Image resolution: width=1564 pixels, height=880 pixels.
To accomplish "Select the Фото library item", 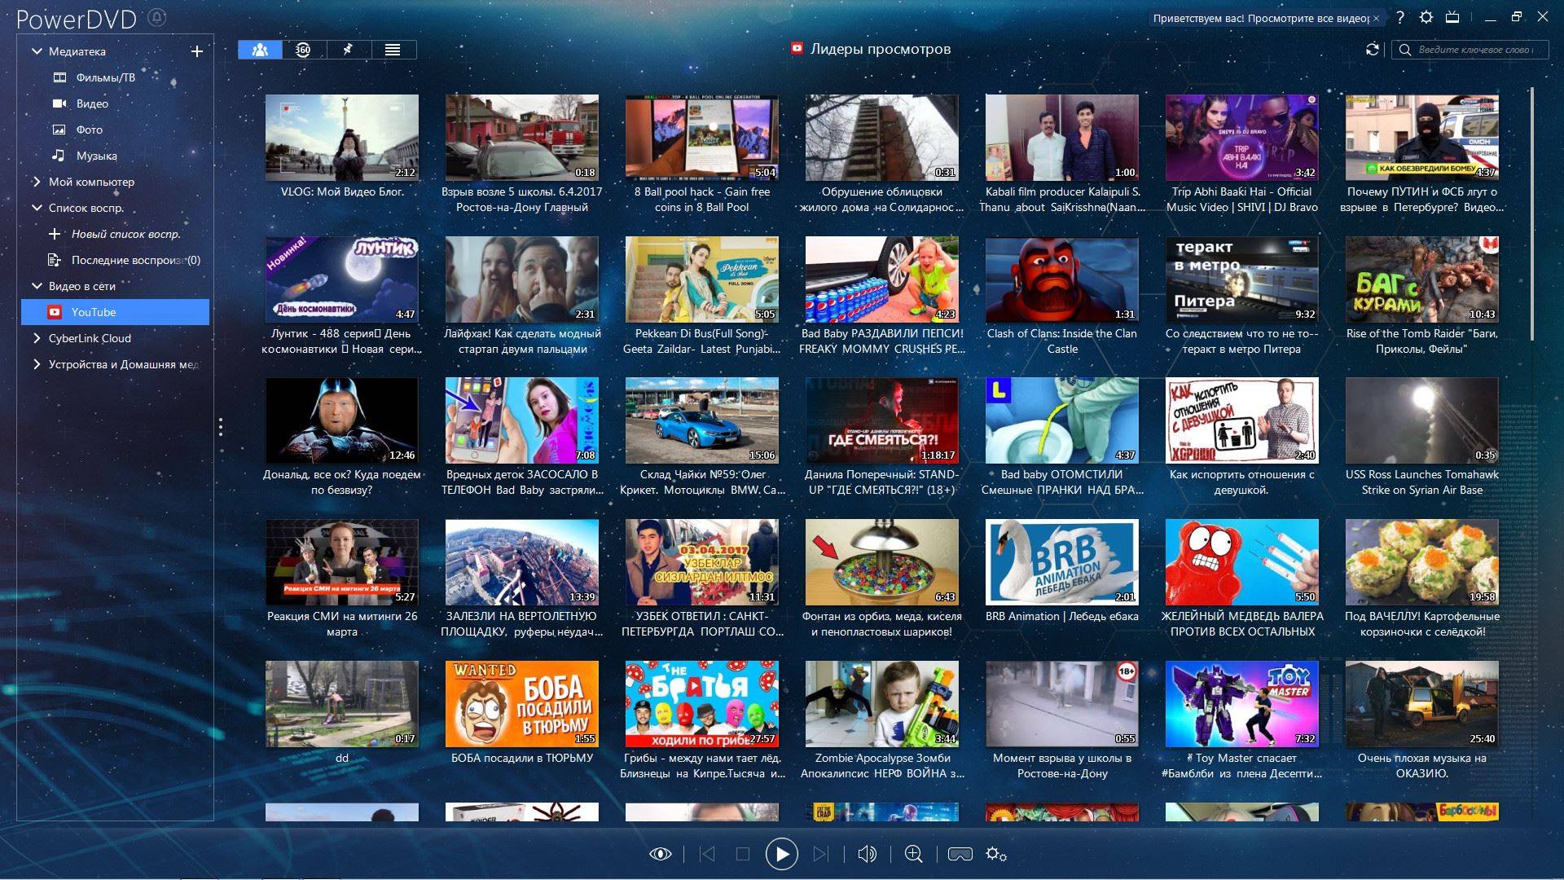I will [90, 130].
